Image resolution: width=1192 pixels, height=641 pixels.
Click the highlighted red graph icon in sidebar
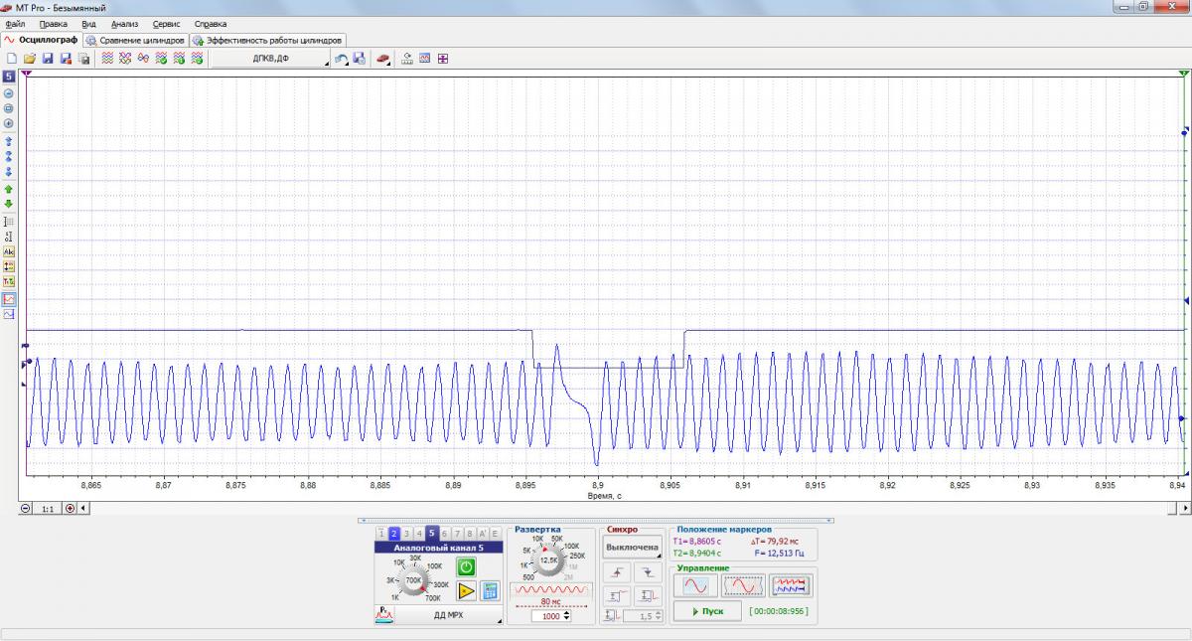point(9,298)
